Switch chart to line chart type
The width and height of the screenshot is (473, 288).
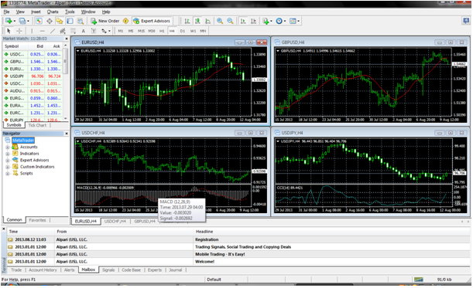click(207, 21)
